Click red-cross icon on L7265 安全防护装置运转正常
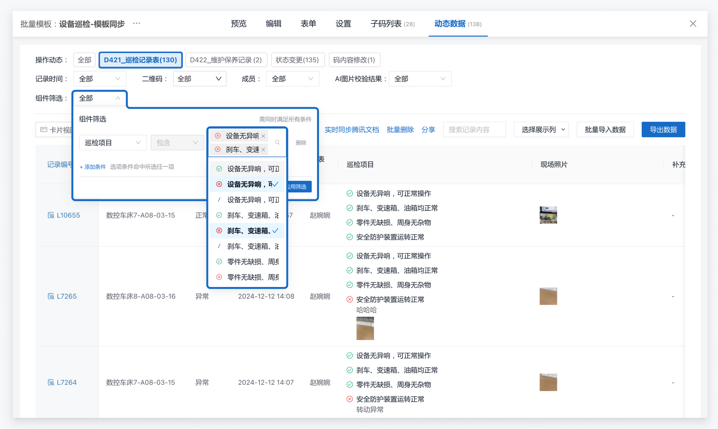Screen dimensions: 718x429 350,299
